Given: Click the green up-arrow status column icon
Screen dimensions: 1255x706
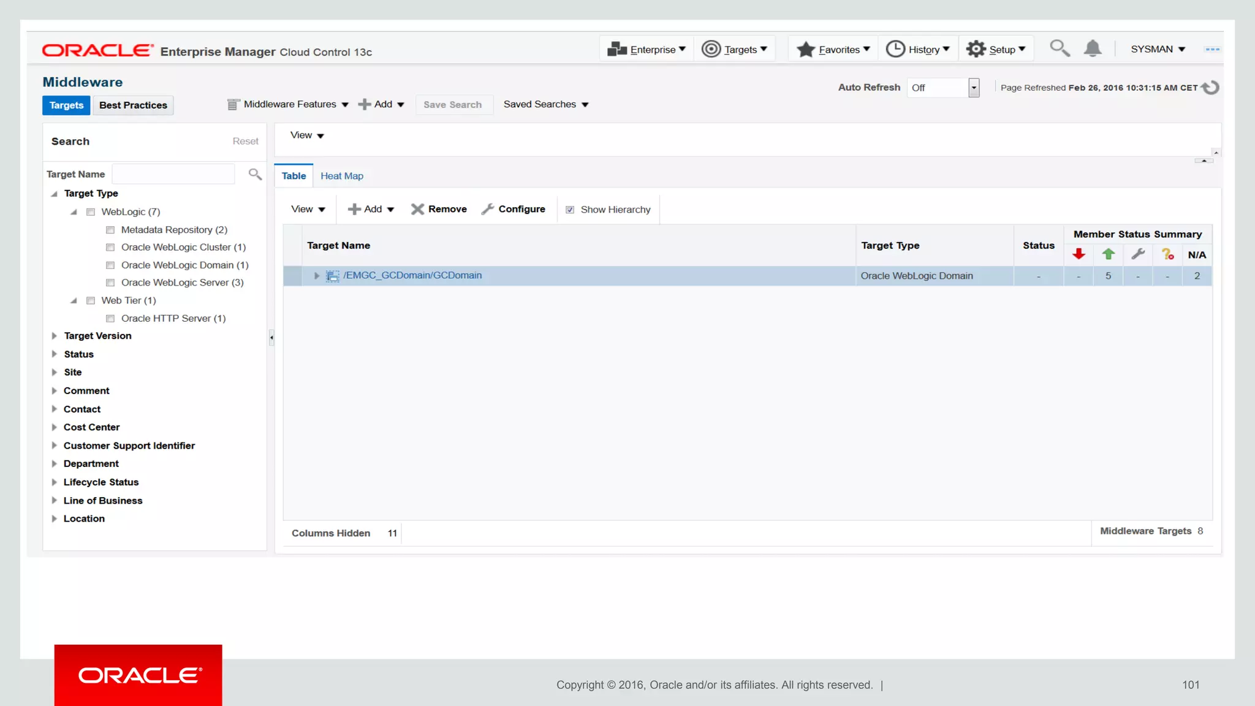Looking at the screenshot, I should (x=1108, y=254).
